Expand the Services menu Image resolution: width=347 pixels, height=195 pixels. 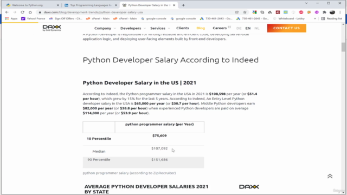(x=160, y=28)
